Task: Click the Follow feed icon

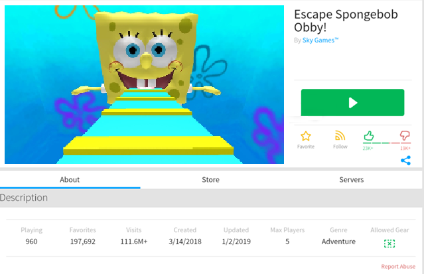Action: tap(340, 136)
